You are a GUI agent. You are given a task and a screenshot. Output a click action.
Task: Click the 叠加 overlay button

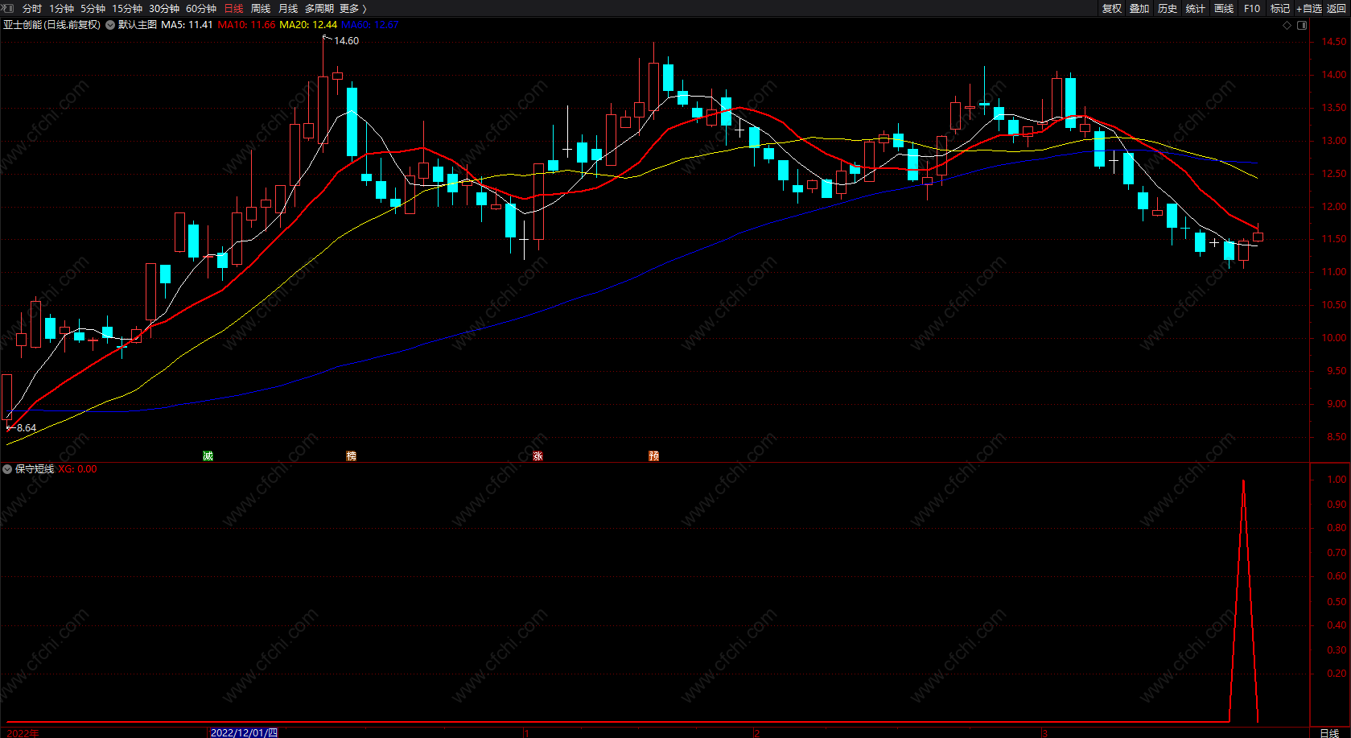(1139, 8)
